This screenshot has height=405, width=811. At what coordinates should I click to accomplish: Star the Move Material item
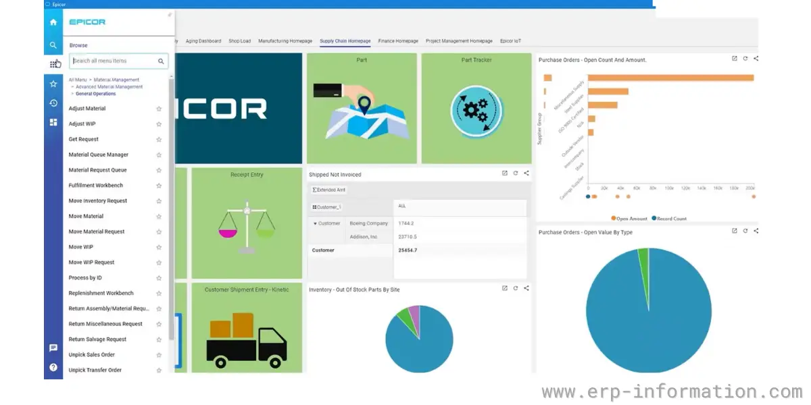coord(159,217)
